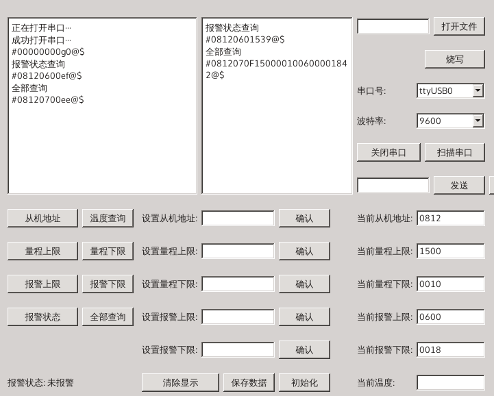Open the 波特率 9600 dropdown
The image size is (494, 396).
(478, 121)
